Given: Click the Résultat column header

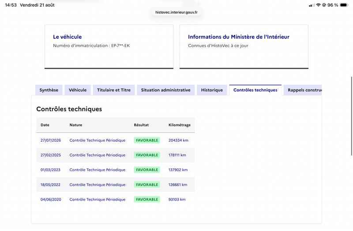Looking at the screenshot, I should point(141,125).
